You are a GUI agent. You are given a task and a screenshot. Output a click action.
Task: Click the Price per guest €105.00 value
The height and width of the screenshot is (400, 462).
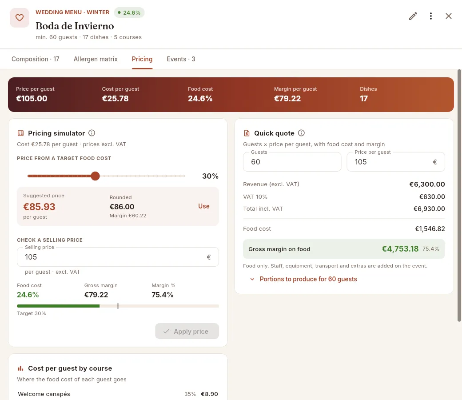tap(32, 99)
